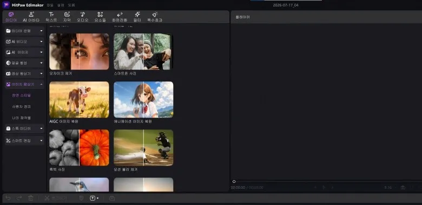This screenshot has width=422, height=205.
Task: Step to the next frame
Action: (x=332, y=188)
